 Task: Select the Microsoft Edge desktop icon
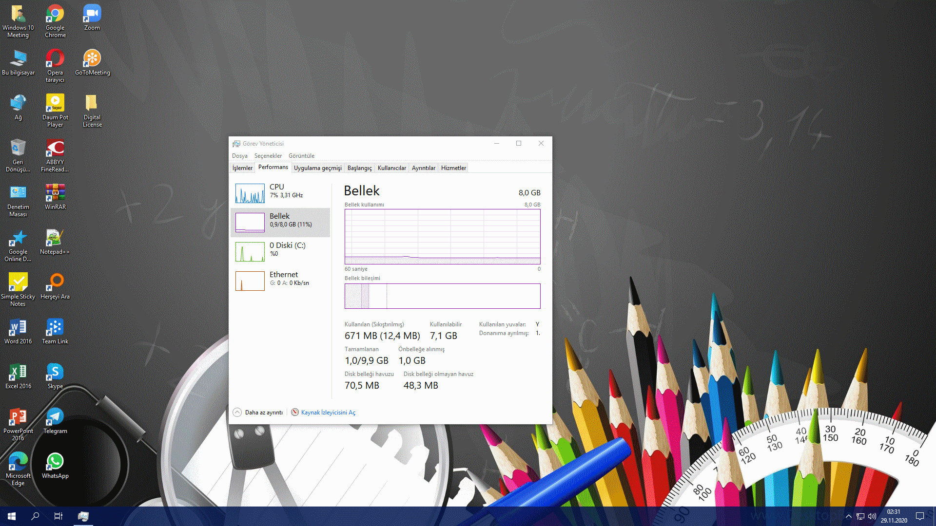coord(18,469)
